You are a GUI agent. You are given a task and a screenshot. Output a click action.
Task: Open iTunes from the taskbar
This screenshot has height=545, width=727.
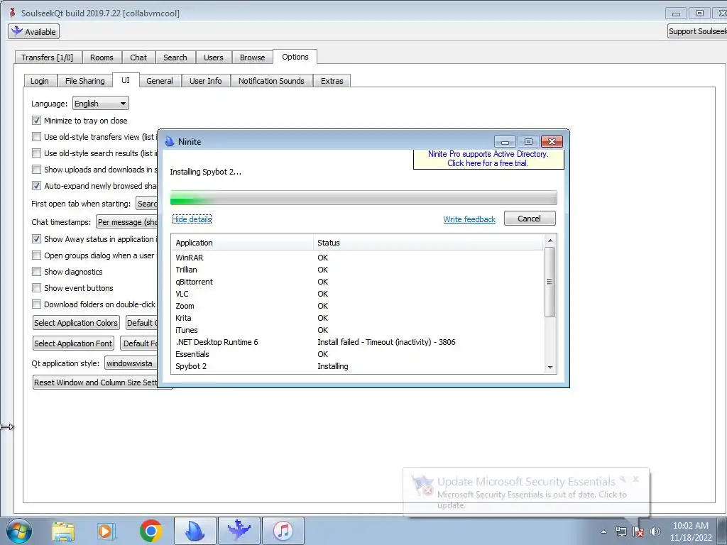[x=283, y=531]
